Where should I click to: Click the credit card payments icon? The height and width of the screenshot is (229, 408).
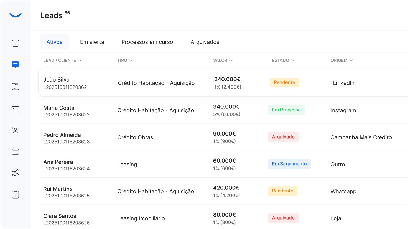pos(15,108)
